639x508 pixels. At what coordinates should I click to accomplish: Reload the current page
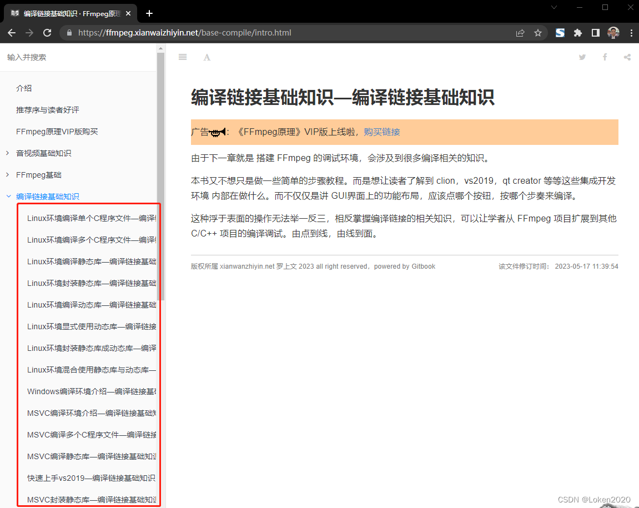47,33
